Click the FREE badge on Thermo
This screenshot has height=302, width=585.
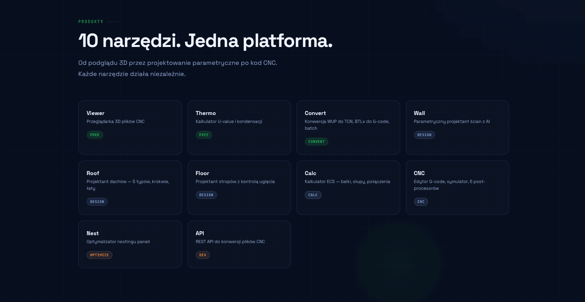point(204,135)
